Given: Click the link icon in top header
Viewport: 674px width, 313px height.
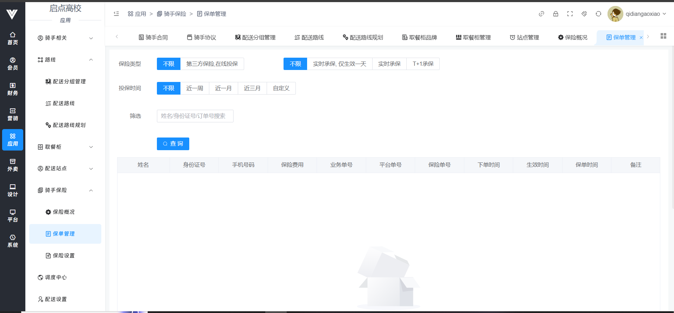Looking at the screenshot, I should tap(541, 14).
